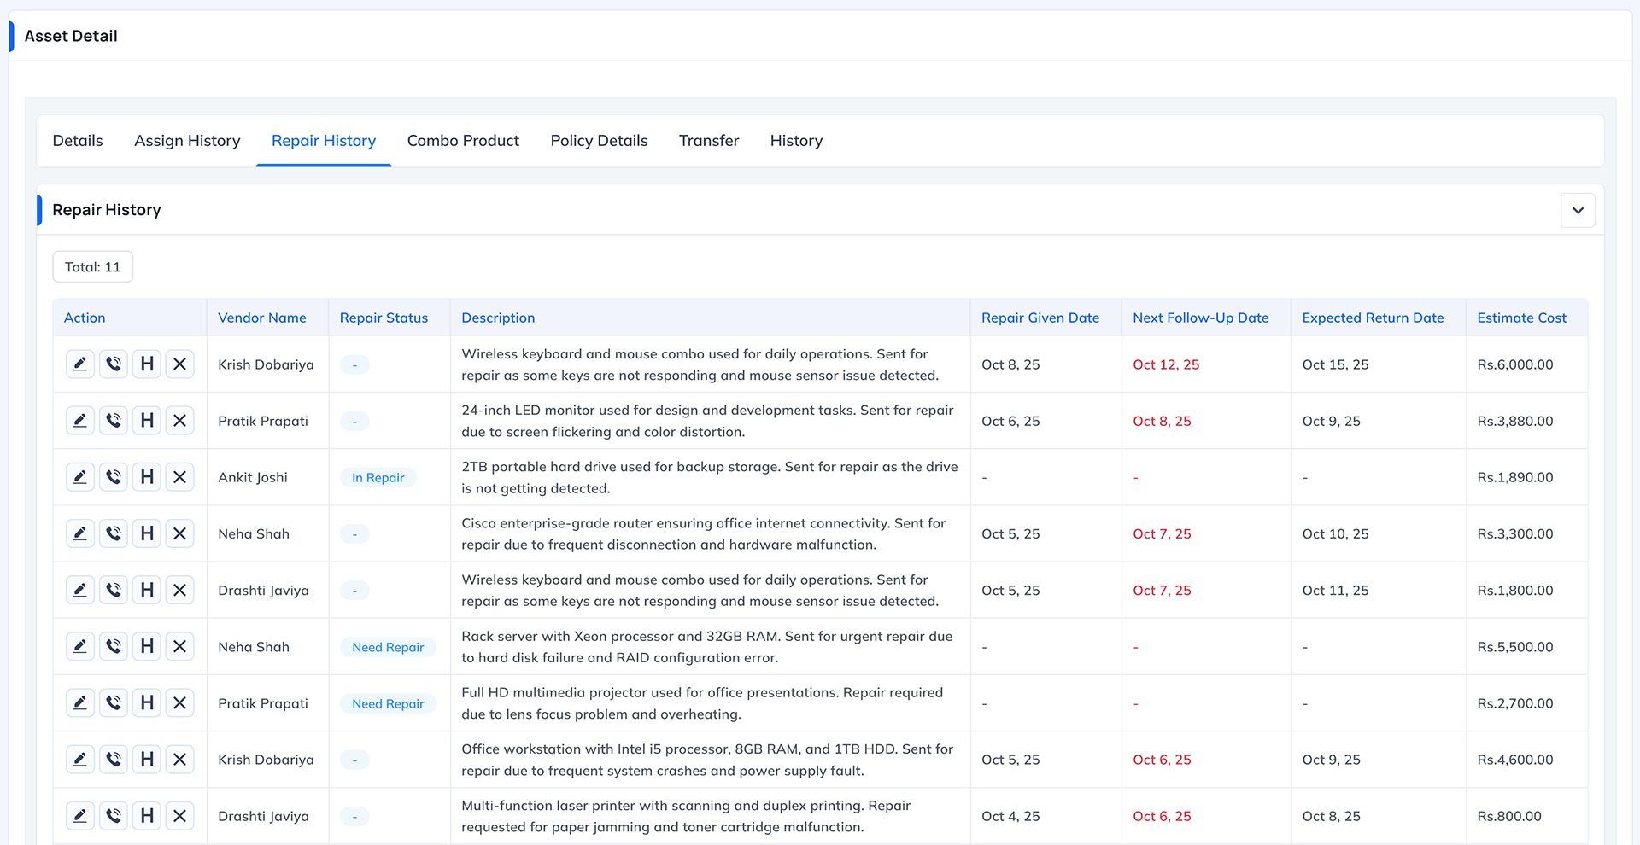Edit the Krish Dobariya keyboard repair row

pos(80,364)
